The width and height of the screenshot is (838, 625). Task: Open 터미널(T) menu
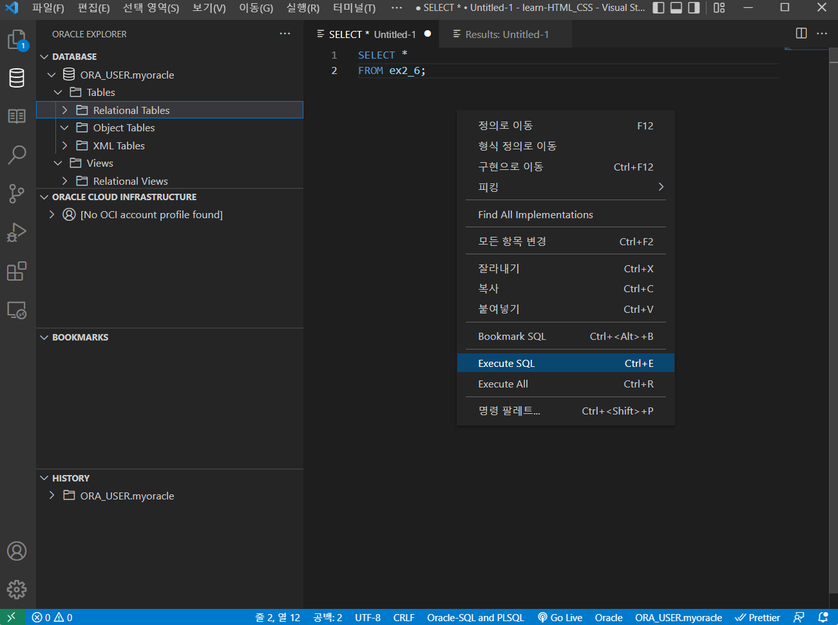click(x=354, y=8)
